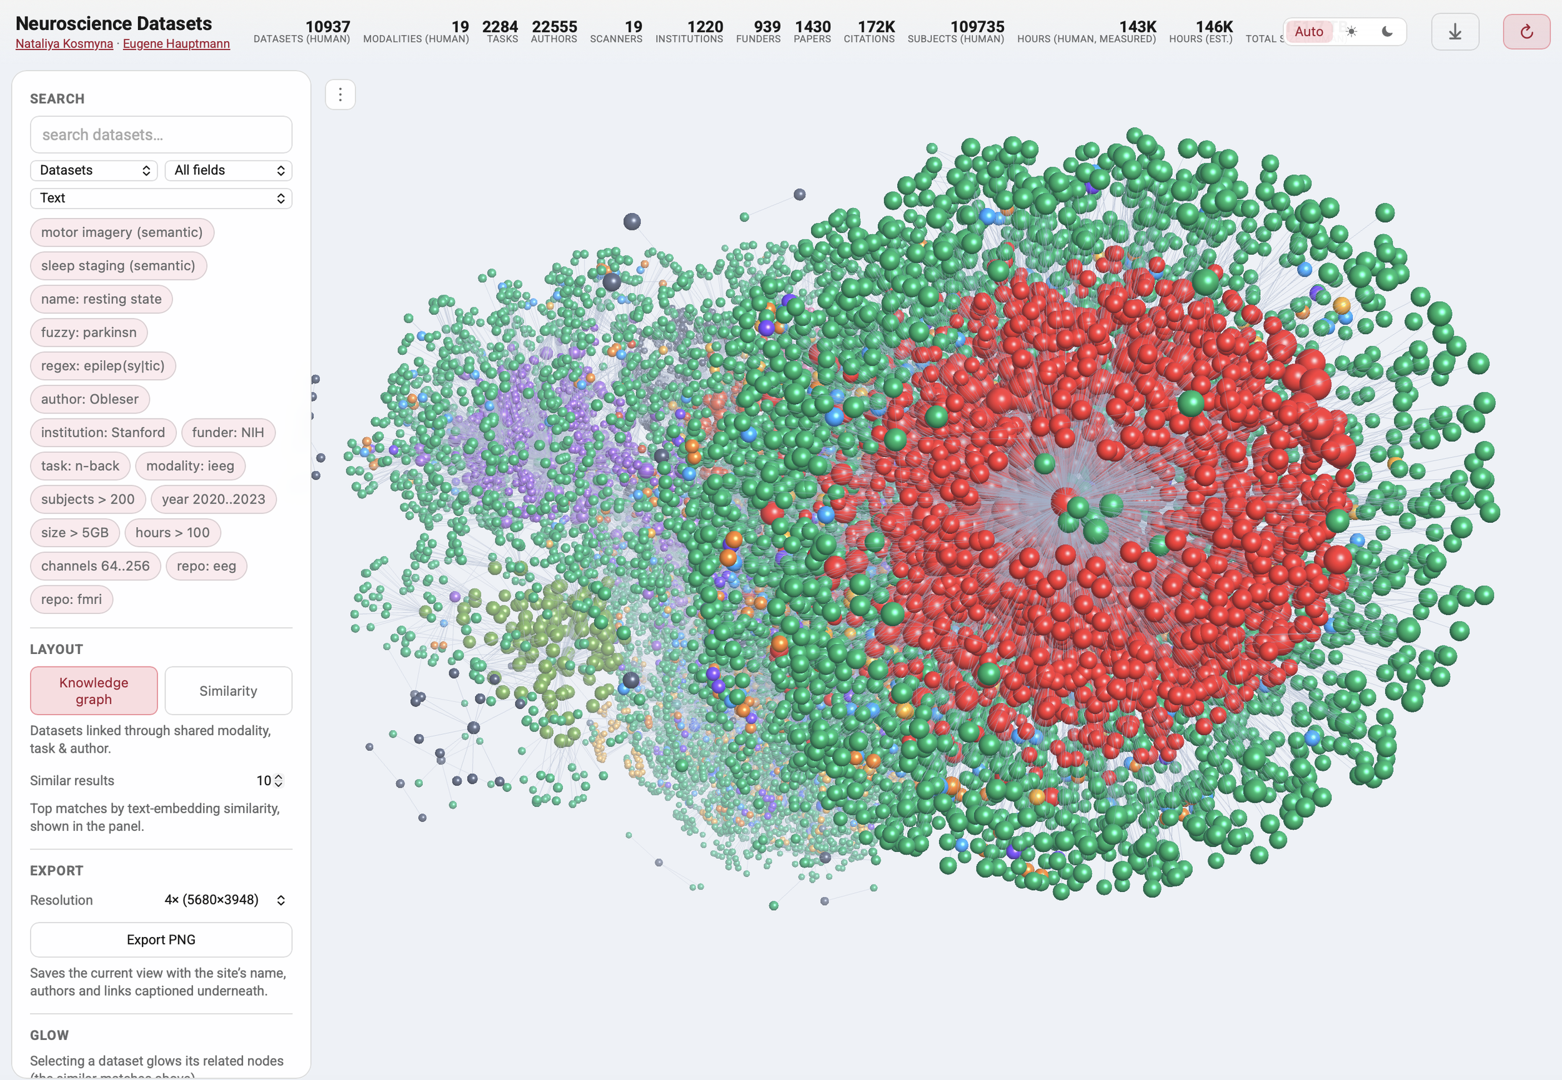This screenshot has height=1080, width=1562.
Task: Select the regex: epilep(sy|tic) chip
Action: [103, 366]
